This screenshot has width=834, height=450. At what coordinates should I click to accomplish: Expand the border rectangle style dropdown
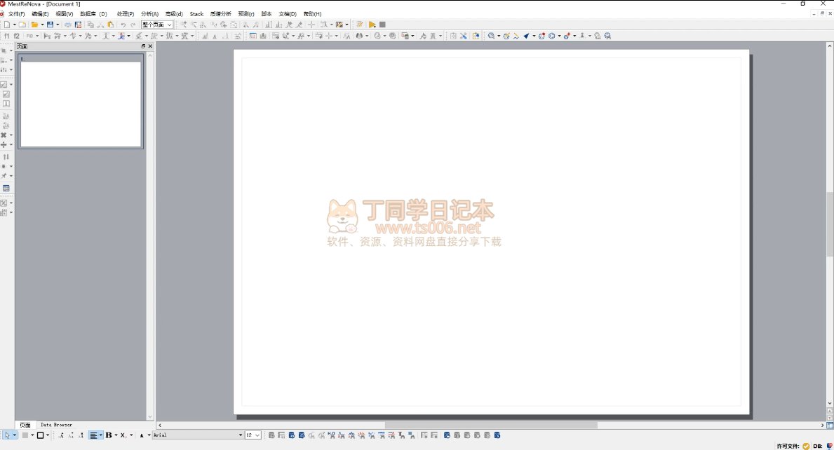click(47, 435)
